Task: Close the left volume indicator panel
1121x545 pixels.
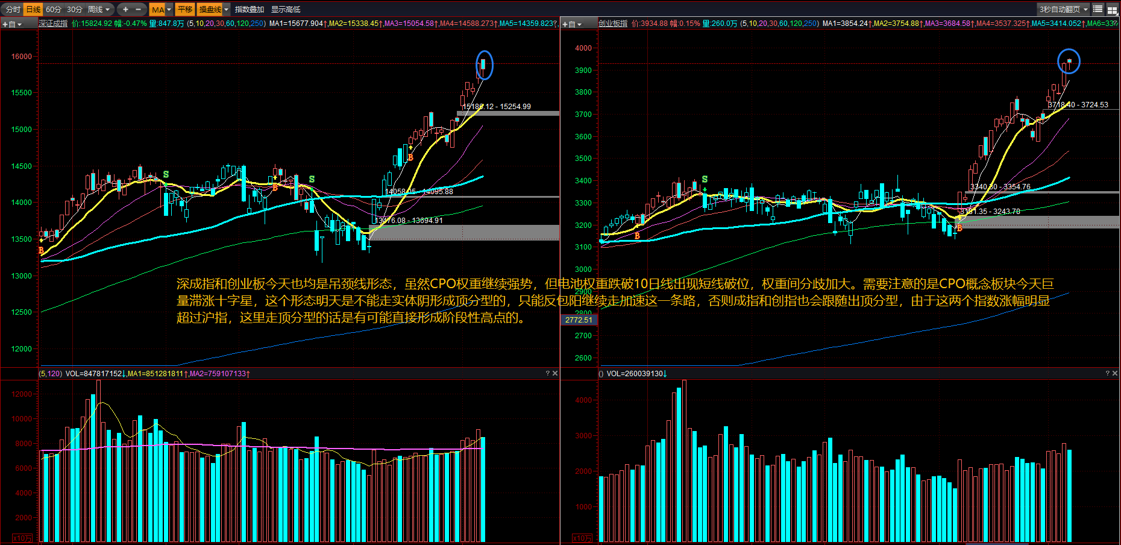Action: (x=555, y=373)
